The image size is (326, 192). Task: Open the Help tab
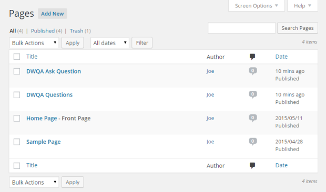tap(302, 6)
